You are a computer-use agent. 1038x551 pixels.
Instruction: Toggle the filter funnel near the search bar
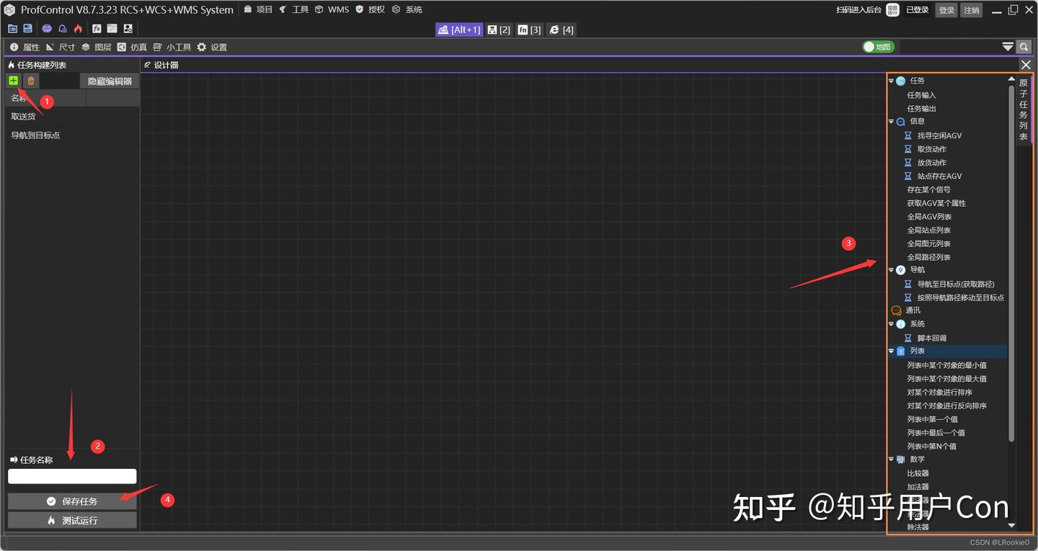coord(1008,46)
